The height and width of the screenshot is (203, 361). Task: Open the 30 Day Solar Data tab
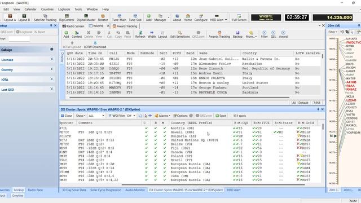tap(74, 190)
